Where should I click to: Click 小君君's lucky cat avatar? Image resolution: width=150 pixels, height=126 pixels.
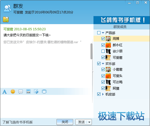pyautogui.click(x=108, y=69)
